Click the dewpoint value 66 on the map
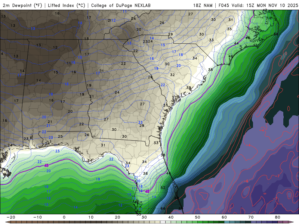This screenshot has height=224, width=299. (x=163, y=208)
